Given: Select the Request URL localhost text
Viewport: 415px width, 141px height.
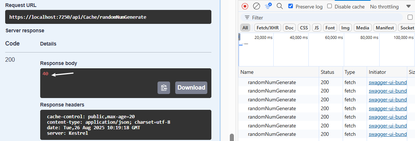Looking at the screenshot, I should pos(78,17).
